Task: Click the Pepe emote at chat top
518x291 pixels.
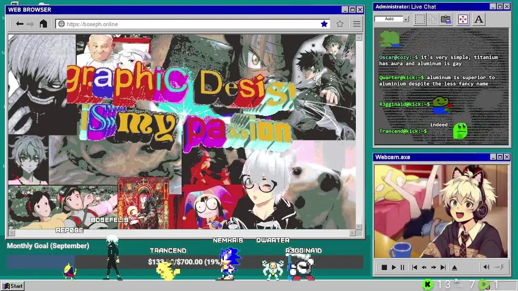Action: (x=390, y=39)
